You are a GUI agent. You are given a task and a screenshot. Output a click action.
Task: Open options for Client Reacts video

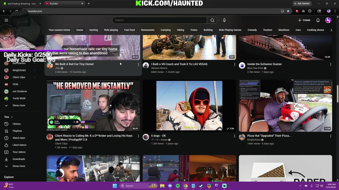[x=138, y=136]
